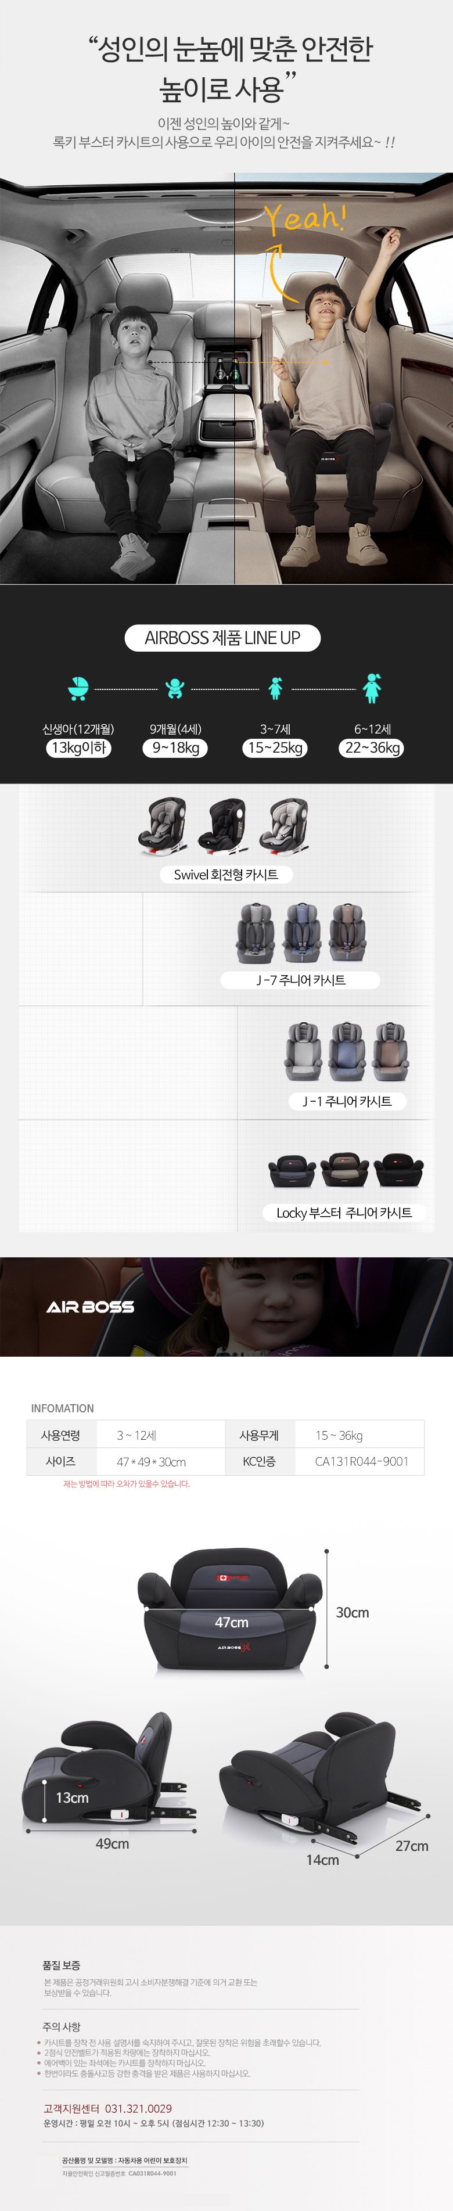
Task: Select the J-7 주니어 카시트 label
Action: 300,979
